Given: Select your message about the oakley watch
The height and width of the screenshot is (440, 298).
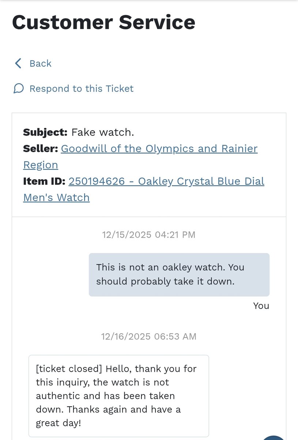Looking at the screenshot, I should [x=179, y=274].
